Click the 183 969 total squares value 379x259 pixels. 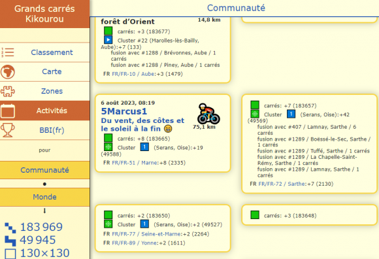point(41,227)
